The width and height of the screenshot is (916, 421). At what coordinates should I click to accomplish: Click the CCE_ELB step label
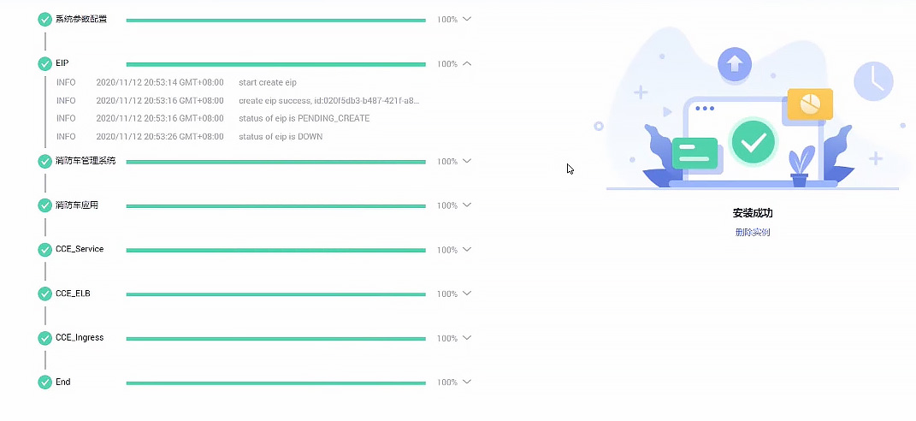pos(73,294)
